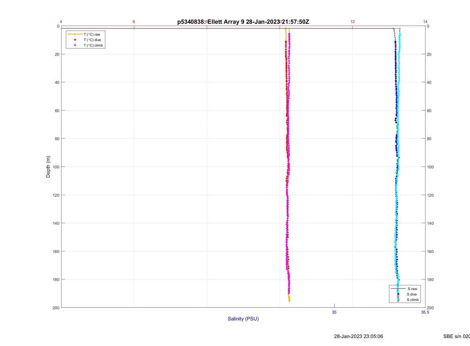Screen dimensions: 470x346
Task: Click '60' on the right depth axis
Action: tap(429, 111)
